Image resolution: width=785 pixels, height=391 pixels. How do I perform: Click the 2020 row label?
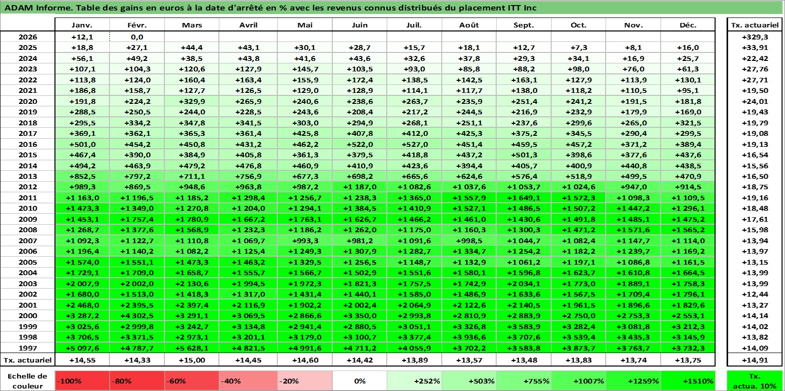click(x=27, y=101)
